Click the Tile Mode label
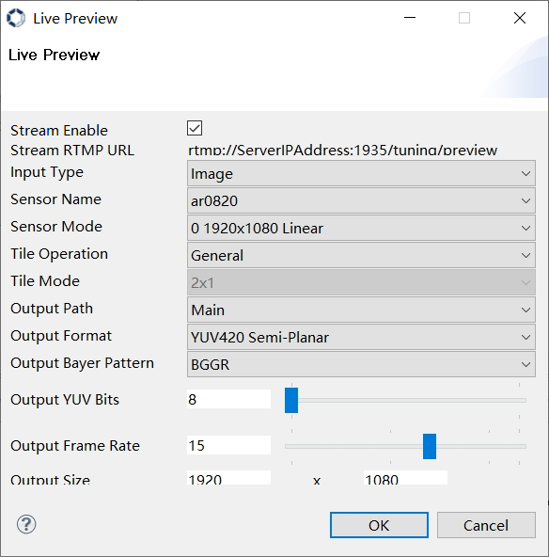This screenshot has width=549, height=557. [45, 281]
